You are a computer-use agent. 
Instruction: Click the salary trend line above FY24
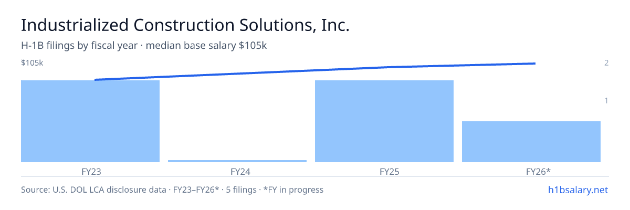click(237, 73)
